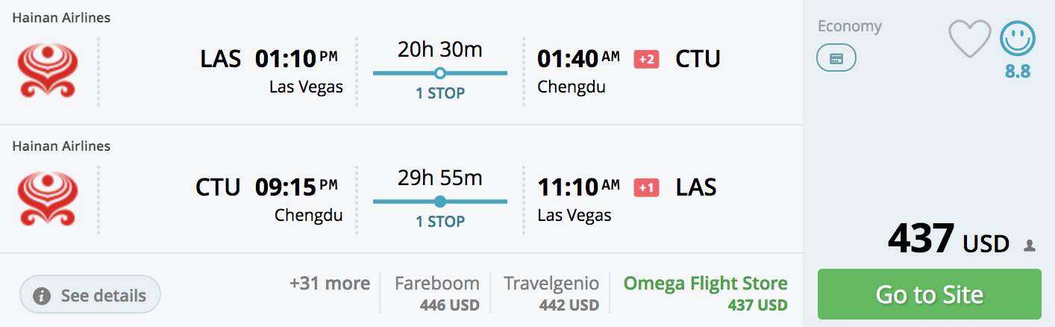Screen dimensions: 1055x327
Task: Click the heart favorite icon
Action: [969, 39]
